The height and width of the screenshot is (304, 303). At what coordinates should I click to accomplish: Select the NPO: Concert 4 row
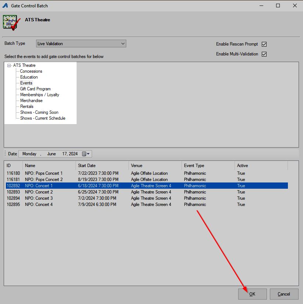pos(39,205)
